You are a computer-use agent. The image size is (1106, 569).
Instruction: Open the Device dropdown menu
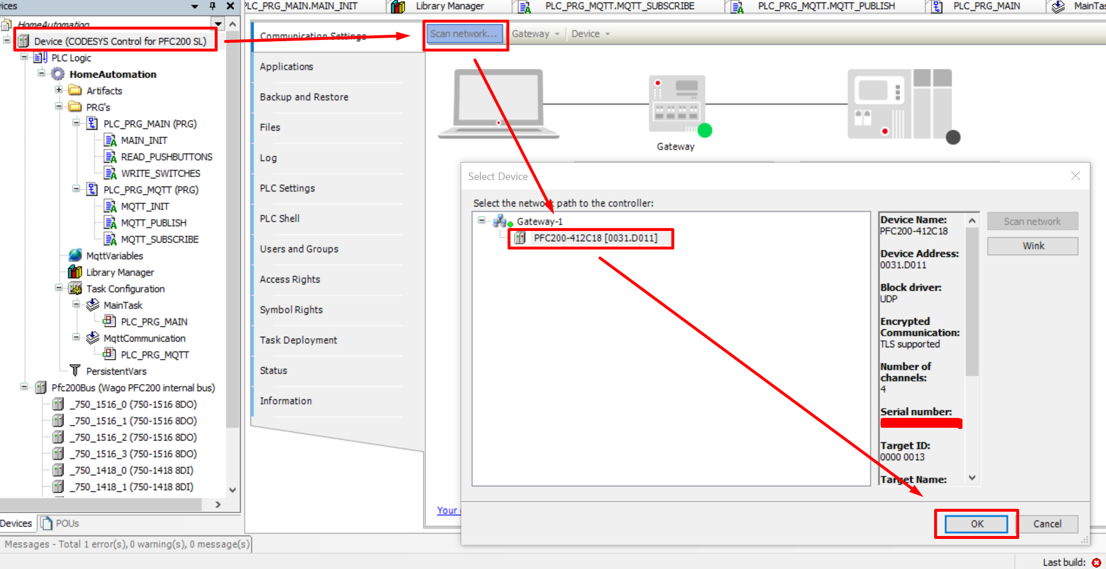click(591, 34)
